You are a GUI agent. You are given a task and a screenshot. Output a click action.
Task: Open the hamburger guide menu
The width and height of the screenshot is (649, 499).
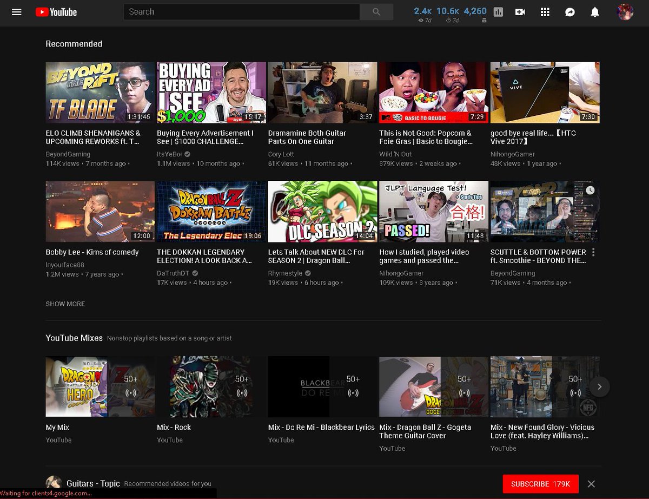(17, 12)
